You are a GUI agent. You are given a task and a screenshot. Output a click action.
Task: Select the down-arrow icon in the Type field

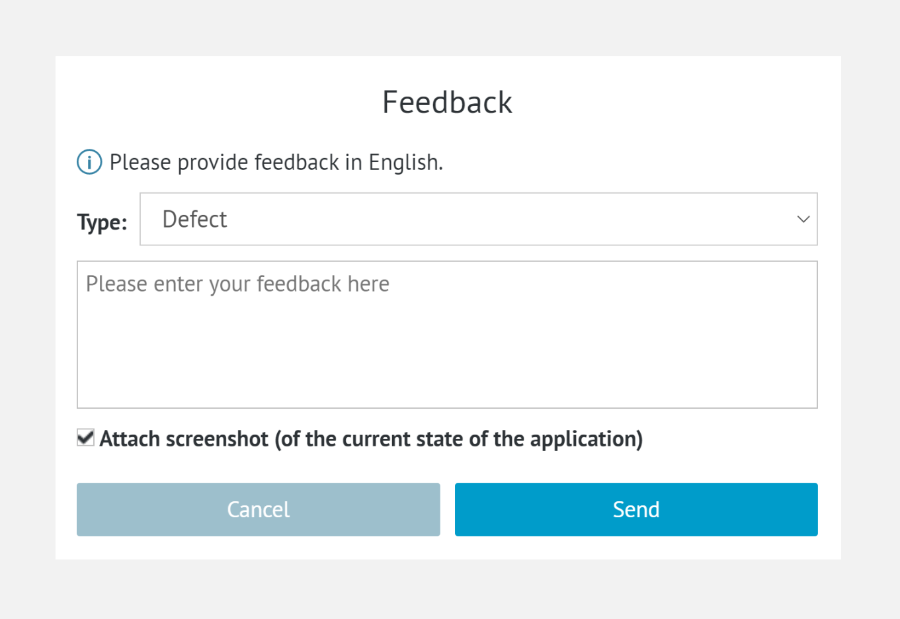pos(802,219)
